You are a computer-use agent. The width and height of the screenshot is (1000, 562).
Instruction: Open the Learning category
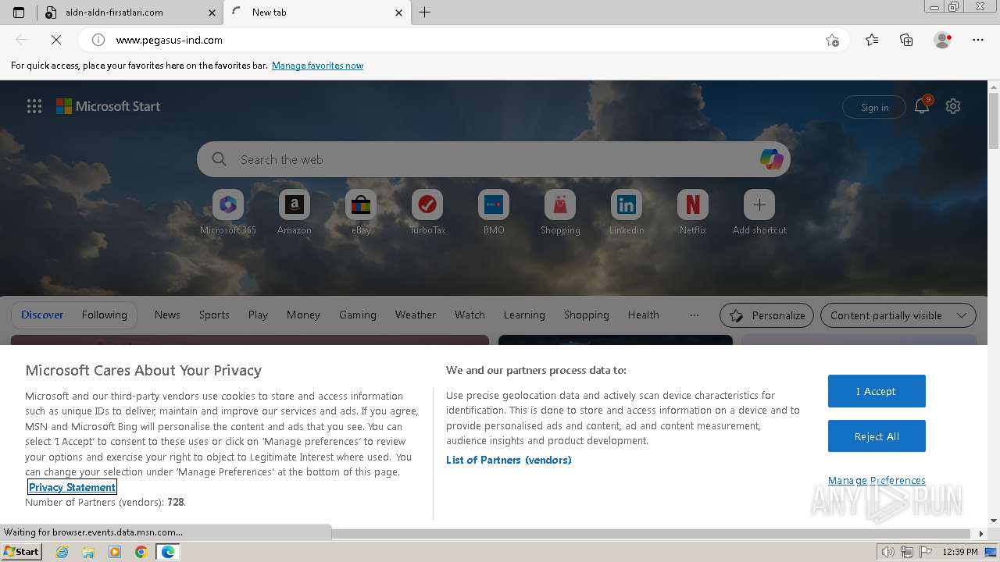524,315
